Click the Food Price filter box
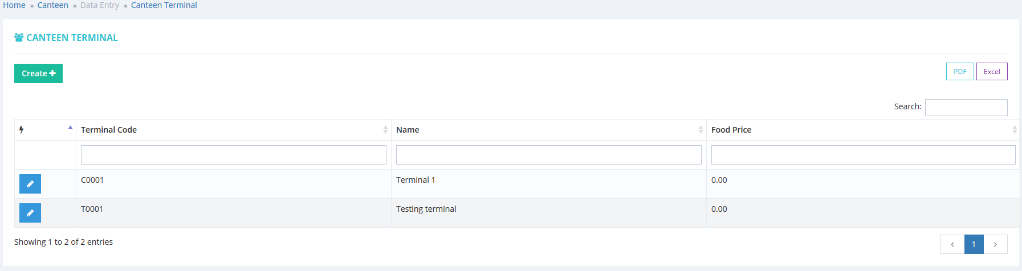Screen dimensions: 1022x271 tap(863, 155)
